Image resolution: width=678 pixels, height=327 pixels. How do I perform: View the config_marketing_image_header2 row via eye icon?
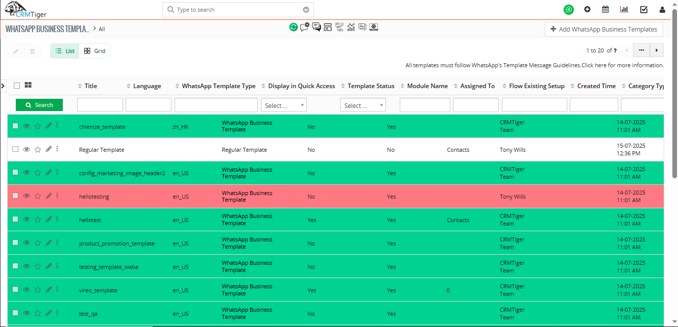coord(27,173)
